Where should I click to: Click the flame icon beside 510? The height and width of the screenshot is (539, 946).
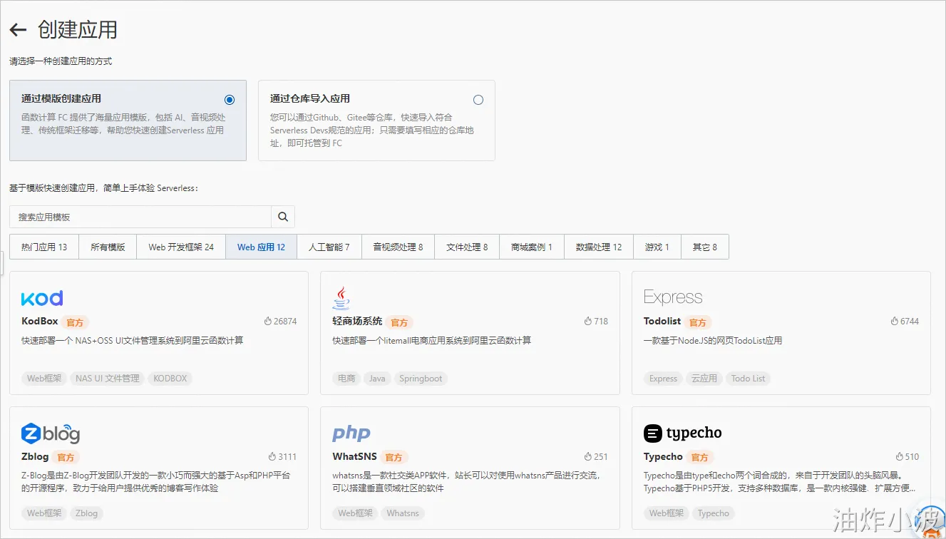pos(900,457)
